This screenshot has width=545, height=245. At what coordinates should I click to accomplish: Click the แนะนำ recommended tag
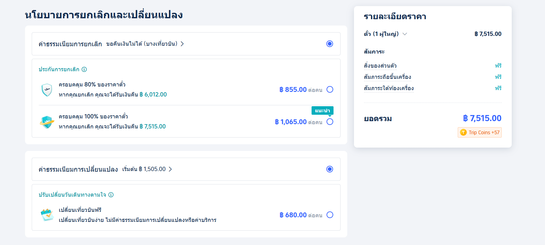323,110
